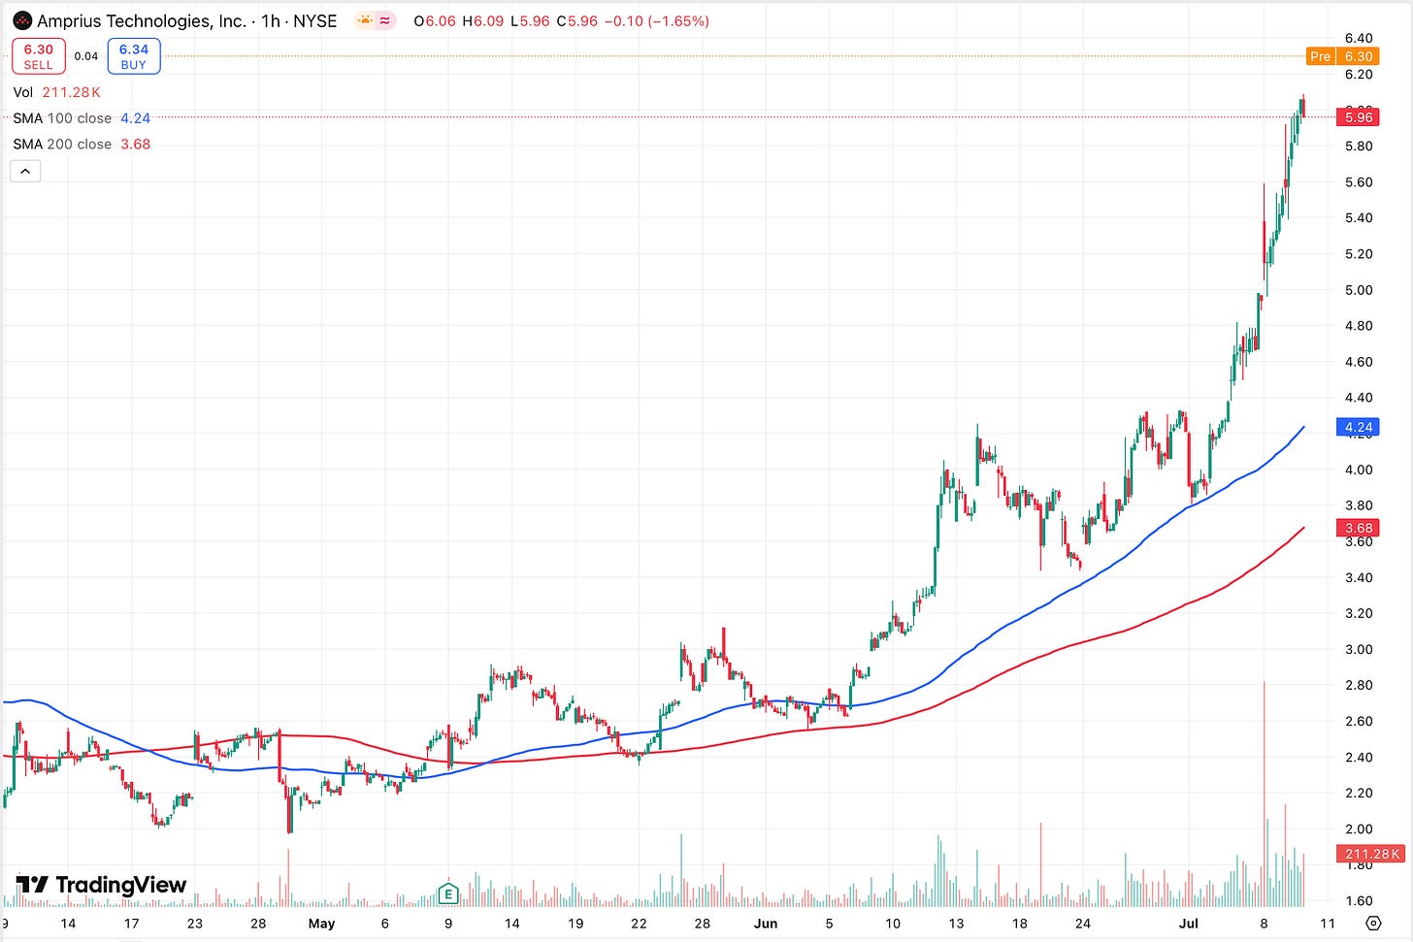Click the 6.40 price scale value
The width and height of the screenshot is (1413, 942).
[1359, 39]
